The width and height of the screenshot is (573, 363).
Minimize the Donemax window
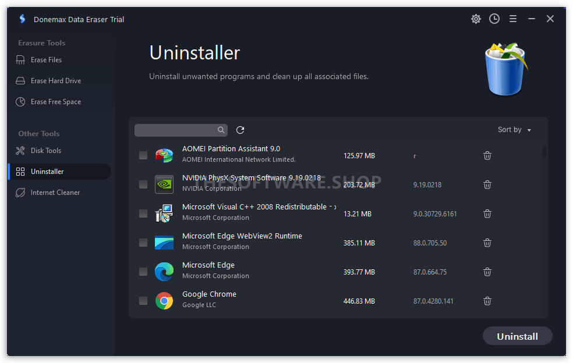coord(532,19)
